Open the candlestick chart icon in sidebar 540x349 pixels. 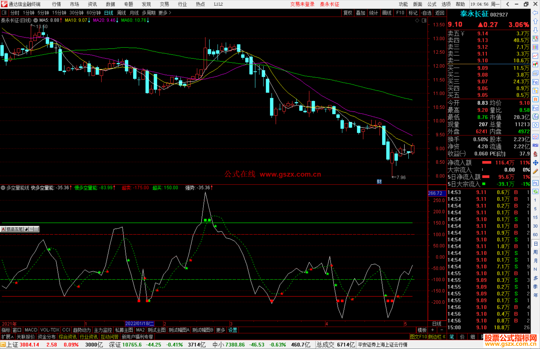coord(535,64)
